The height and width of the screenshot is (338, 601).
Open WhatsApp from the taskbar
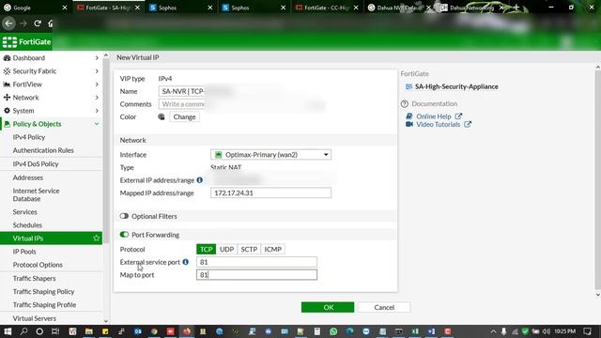[x=333, y=331]
